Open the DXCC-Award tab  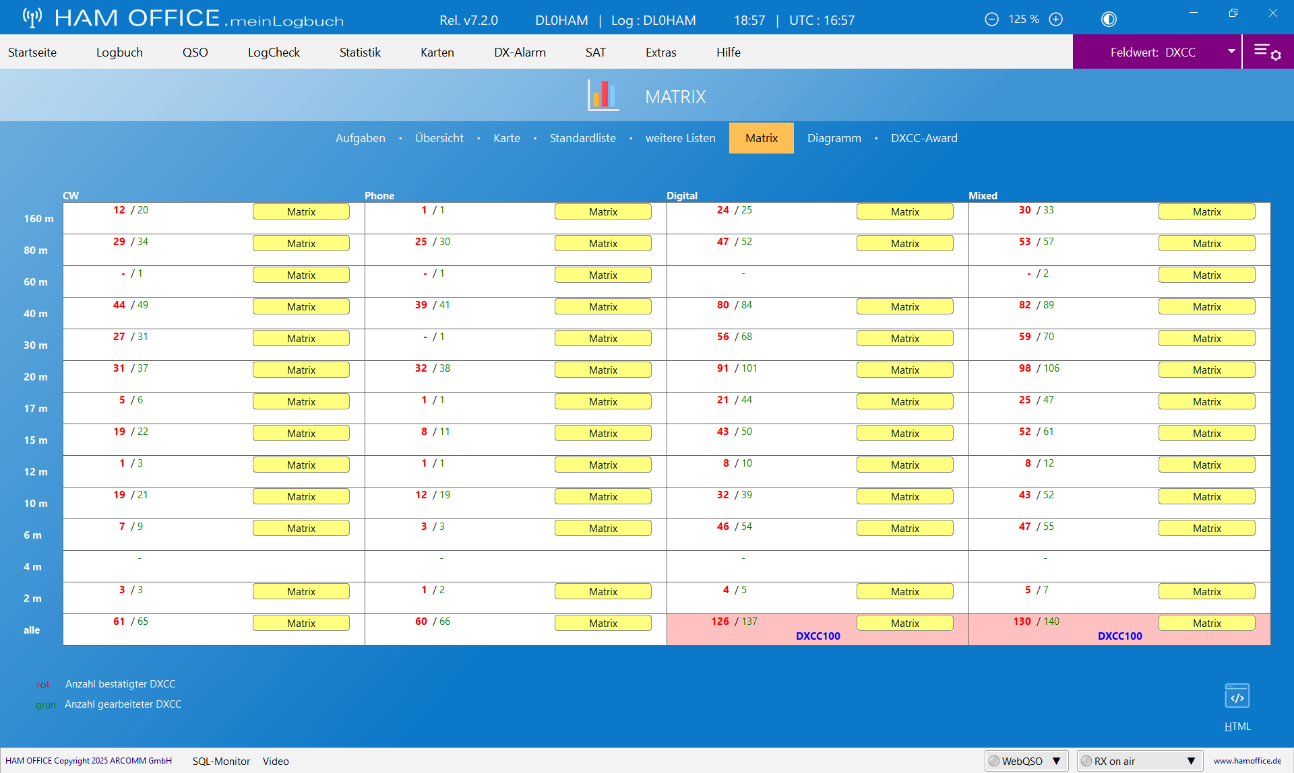(923, 138)
